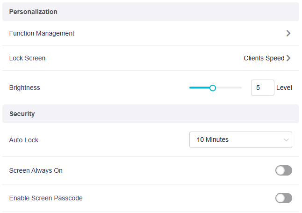Click the Lock Screen label
Screen dimensions: 302x213
pos(27,59)
